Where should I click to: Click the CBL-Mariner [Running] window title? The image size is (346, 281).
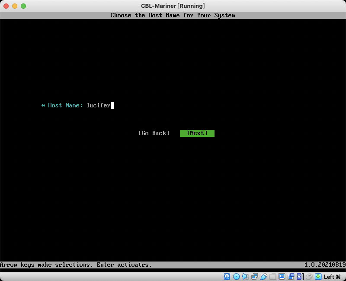click(173, 6)
